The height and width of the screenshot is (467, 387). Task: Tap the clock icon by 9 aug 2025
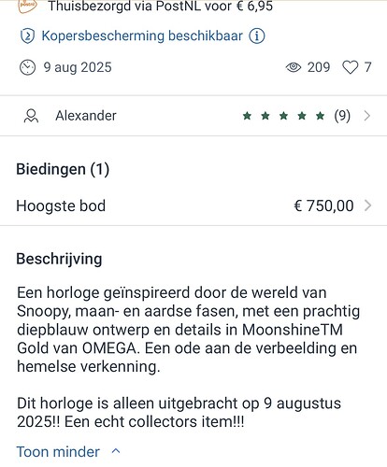[27, 67]
